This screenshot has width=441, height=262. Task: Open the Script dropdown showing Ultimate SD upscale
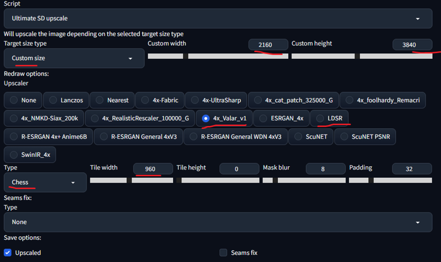point(218,19)
